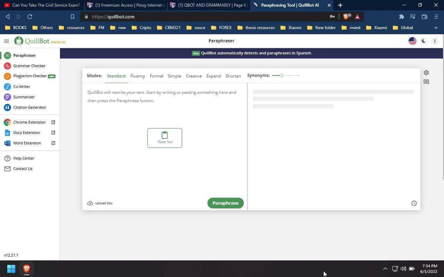Open the account profile icon
The width and height of the screenshot is (444, 277).
pyautogui.click(x=435, y=41)
